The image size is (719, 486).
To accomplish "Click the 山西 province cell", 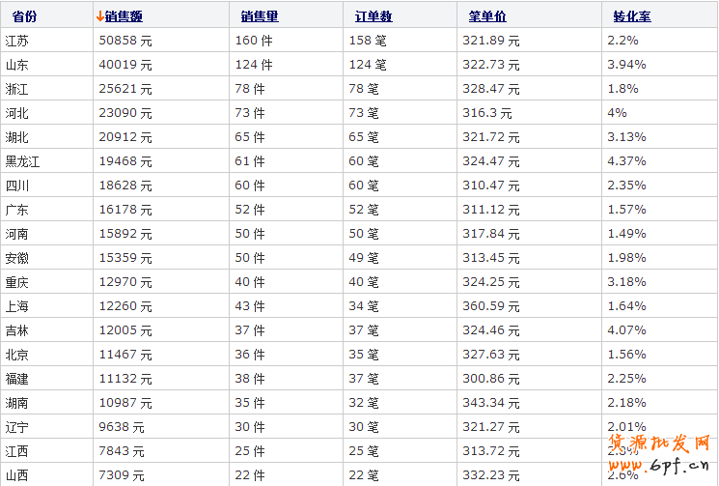I will (x=17, y=475).
